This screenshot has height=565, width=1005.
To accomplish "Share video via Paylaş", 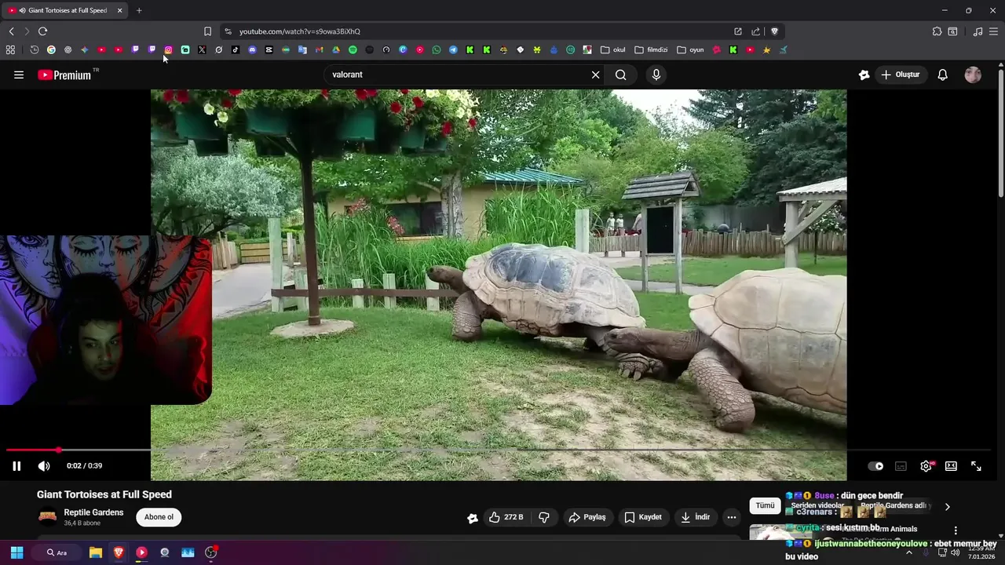I will (x=587, y=517).
